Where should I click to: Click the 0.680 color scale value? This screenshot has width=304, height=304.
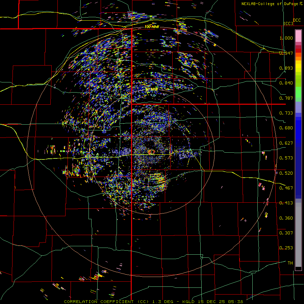click(286, 128)
